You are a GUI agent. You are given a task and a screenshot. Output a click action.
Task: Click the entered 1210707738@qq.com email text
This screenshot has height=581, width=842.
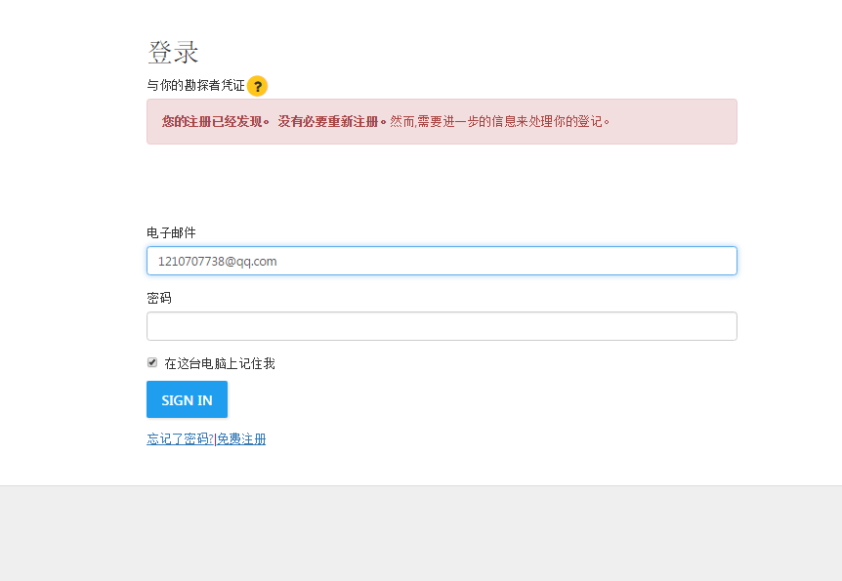(x=217, y=261)
